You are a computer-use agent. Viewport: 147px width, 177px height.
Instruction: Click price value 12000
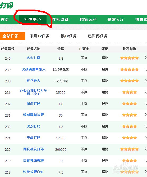point(61,138)
